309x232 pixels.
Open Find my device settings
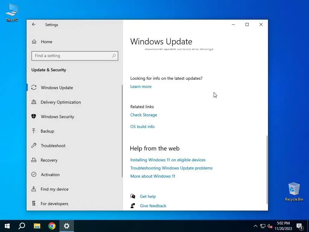75,189
